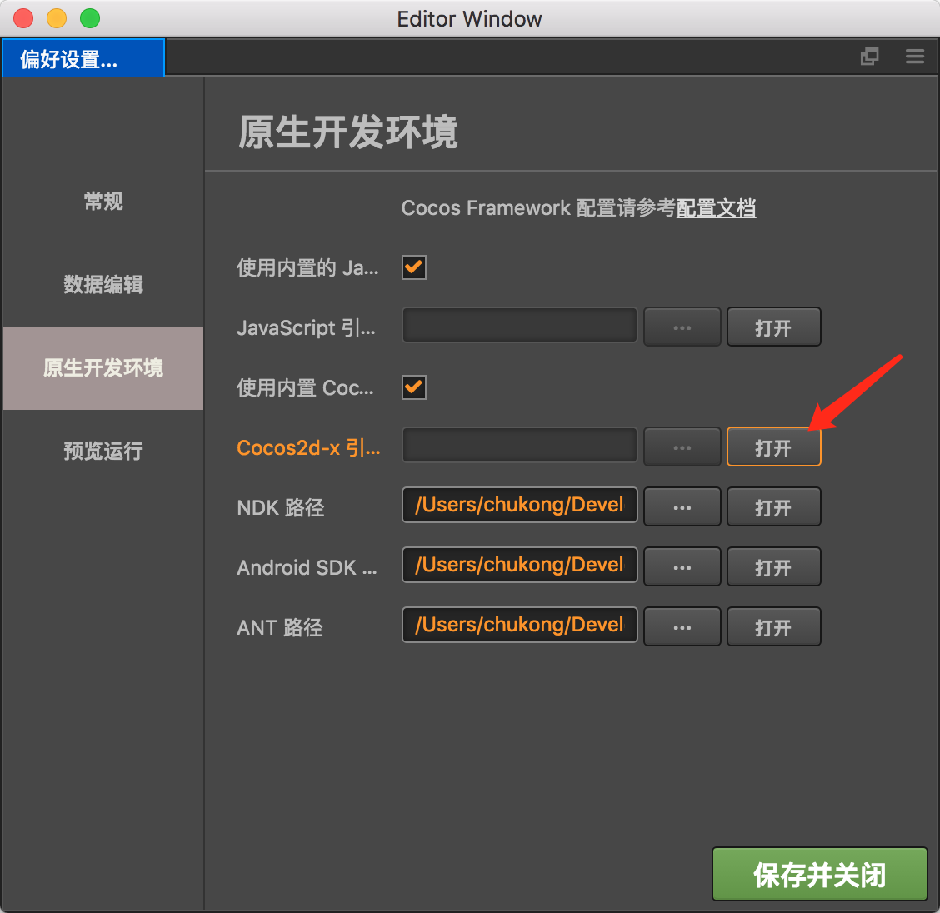Browse for Cocos2d-x engine path with ... button

[682, 447]
